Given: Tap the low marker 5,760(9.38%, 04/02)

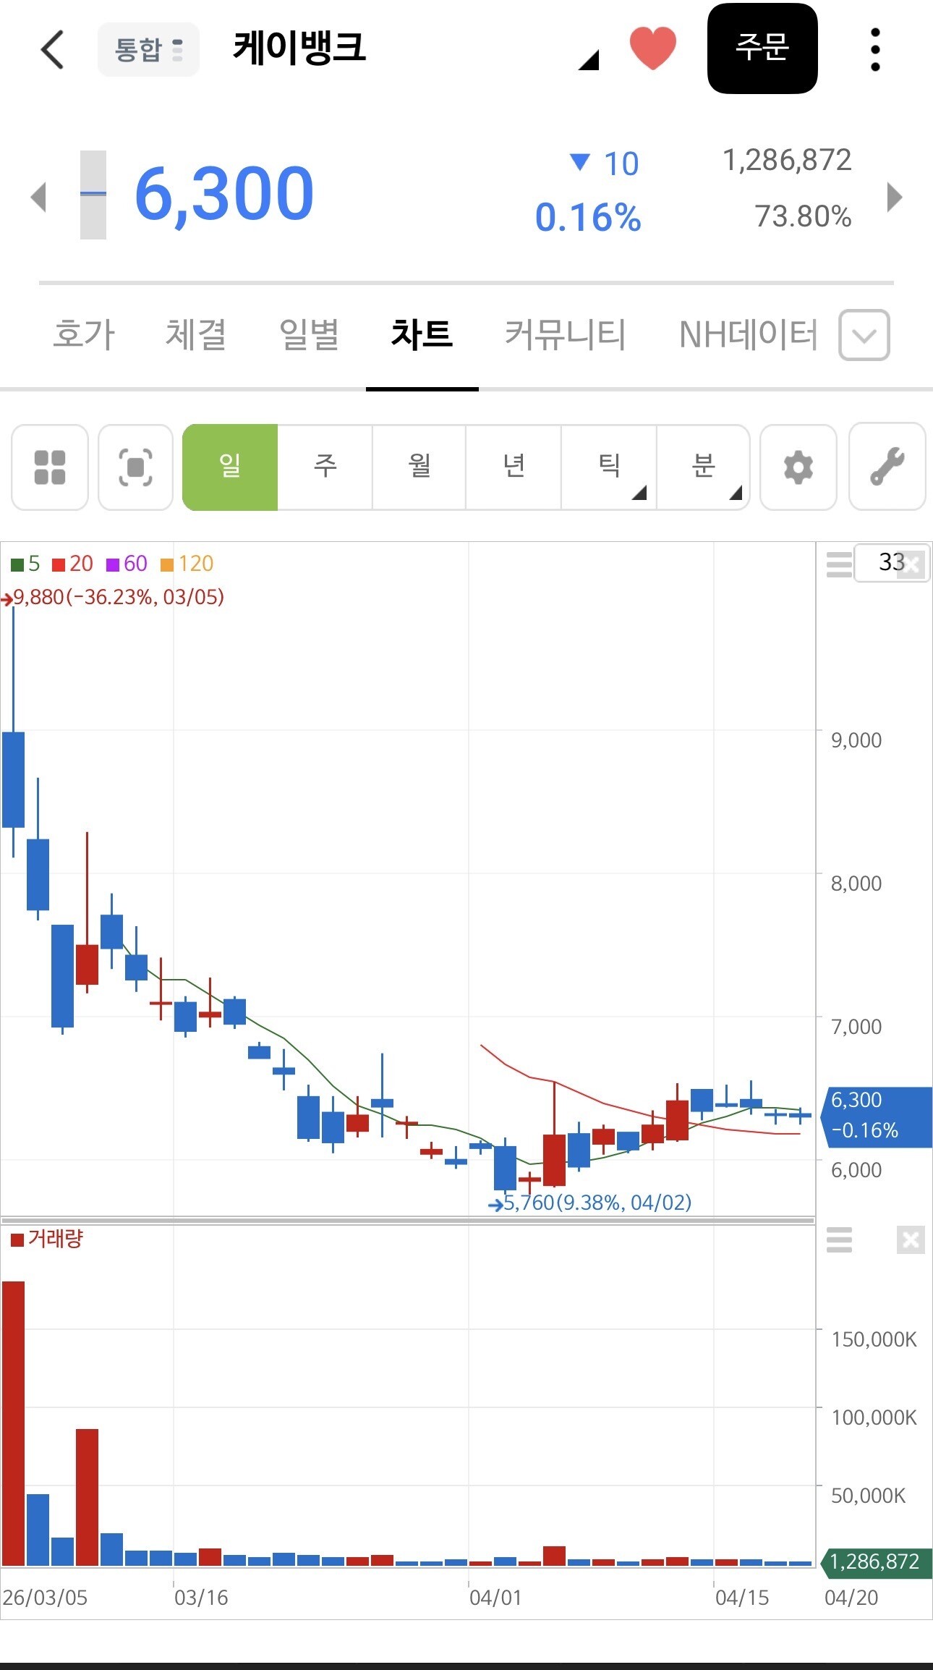Looking at the screenshot, I should 590,1203.
